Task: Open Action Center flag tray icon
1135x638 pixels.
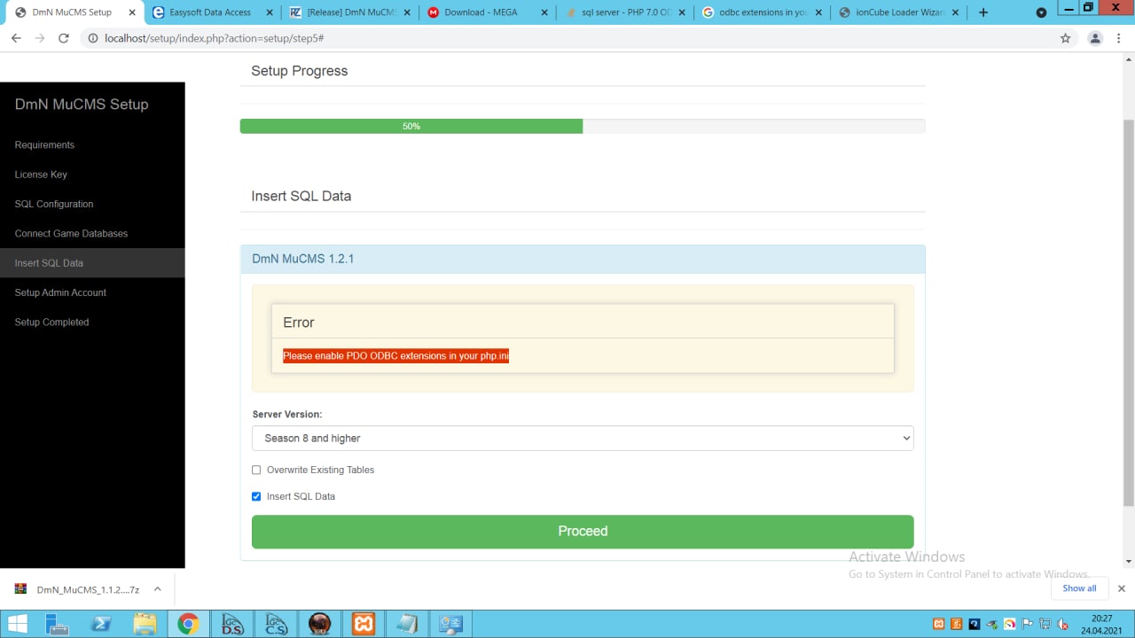Action: click(1029, 624)
